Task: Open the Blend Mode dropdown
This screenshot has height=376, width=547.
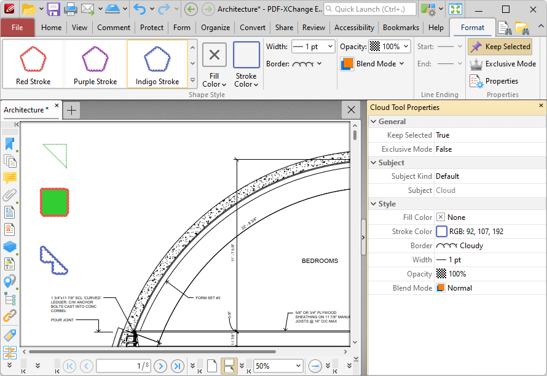Action: tap(374, 63)
